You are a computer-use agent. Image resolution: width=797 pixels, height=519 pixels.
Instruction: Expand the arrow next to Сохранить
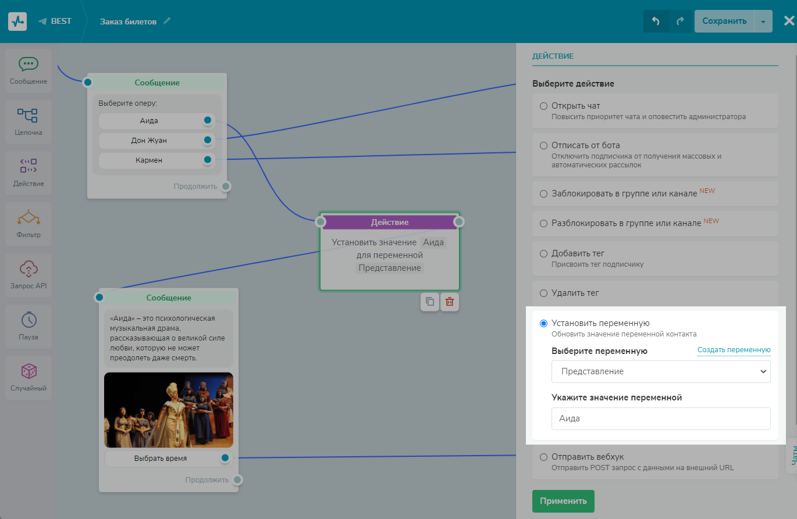[x=763, y=22]
